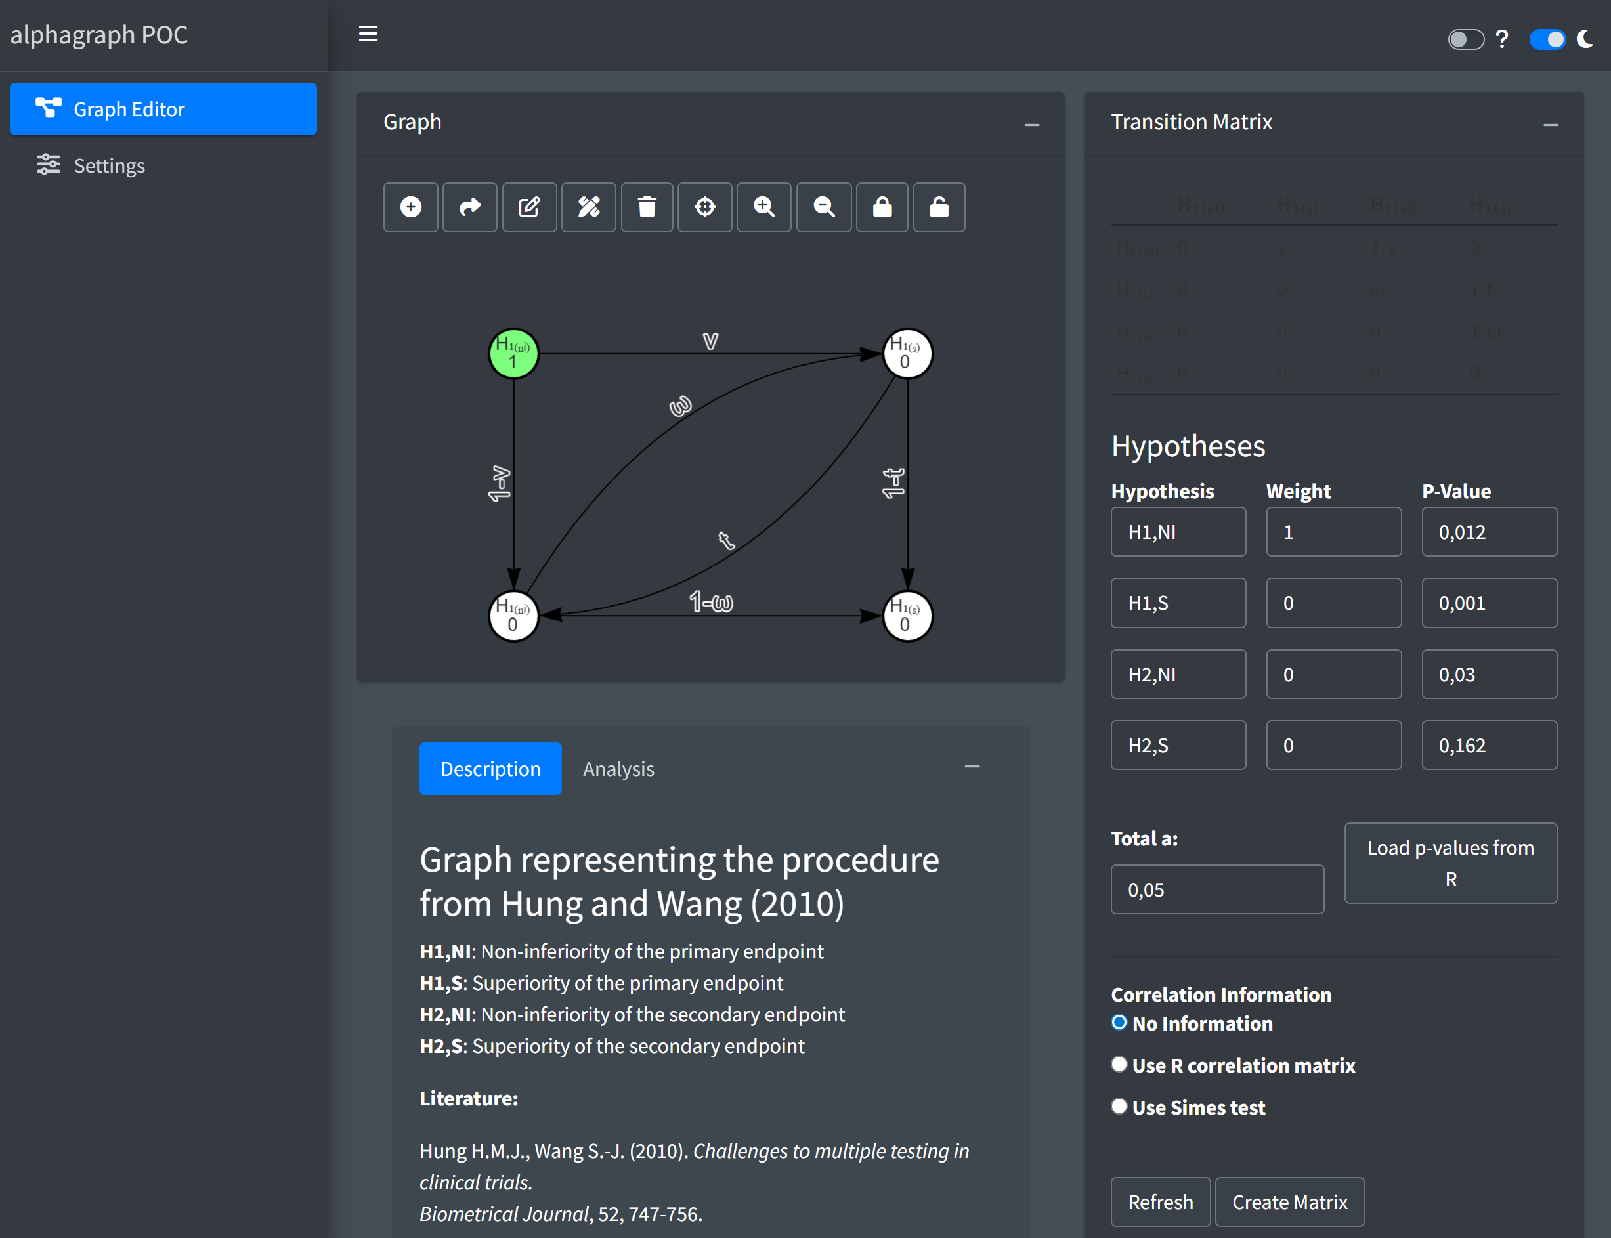
Task: Click the H1,S hypothesis name field
Action: [x=1178, y=603]
